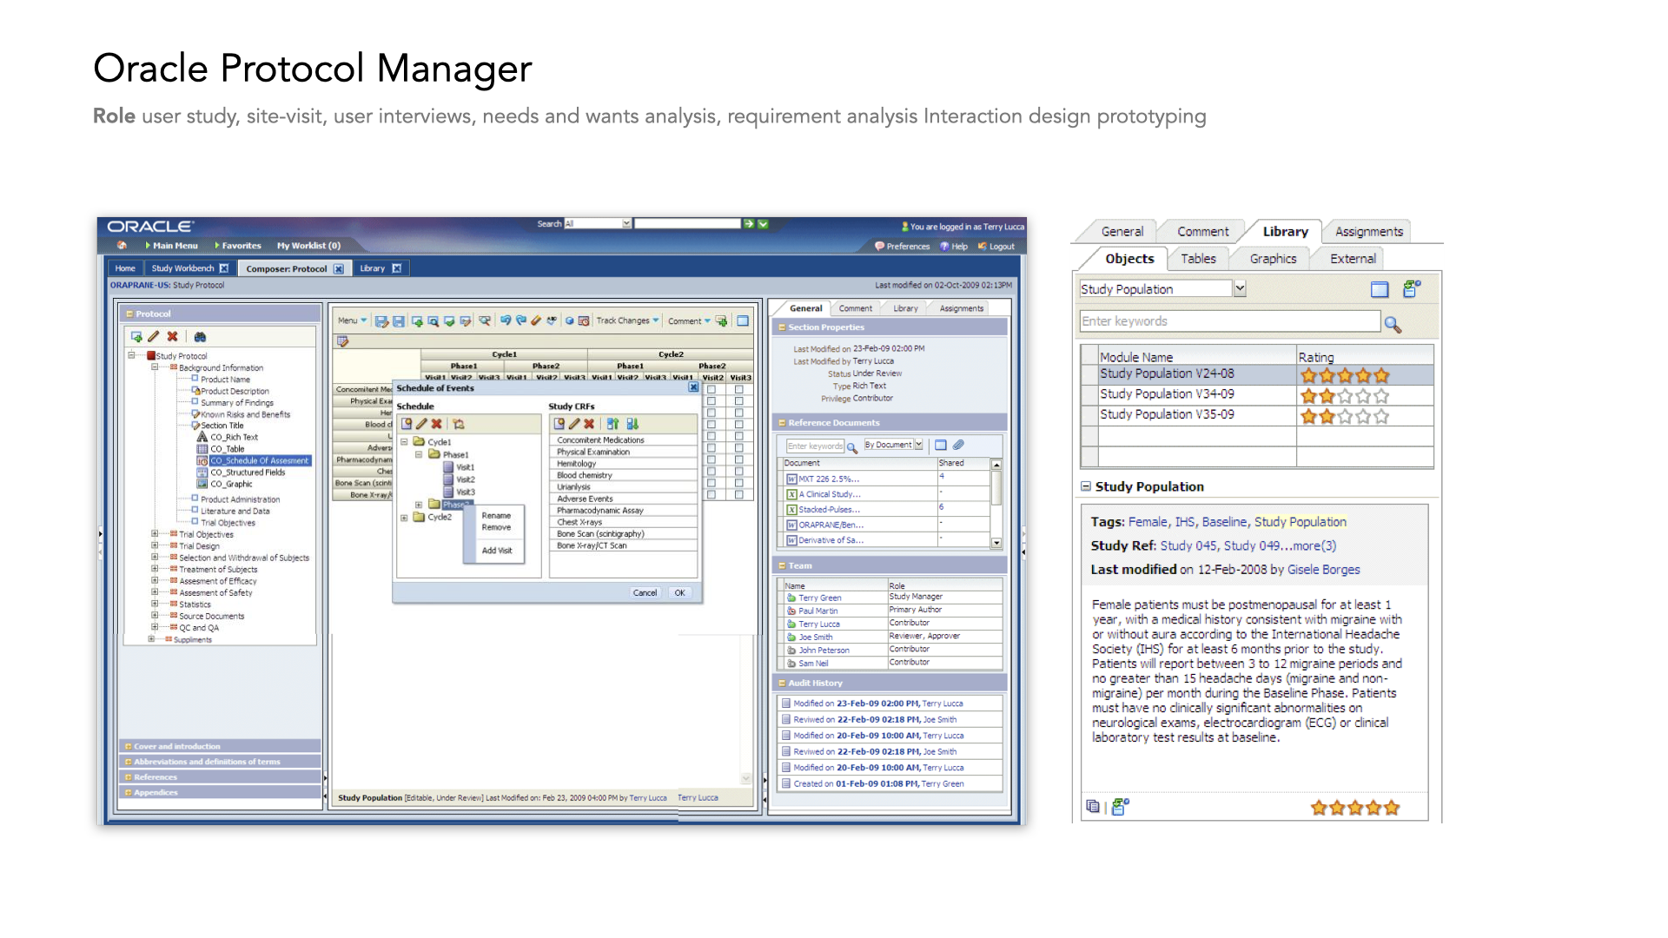This screenshot has height=938, width=1668.
Task: Click the pencil edit icon in Schedule toolbar
Action: point(421,424)
